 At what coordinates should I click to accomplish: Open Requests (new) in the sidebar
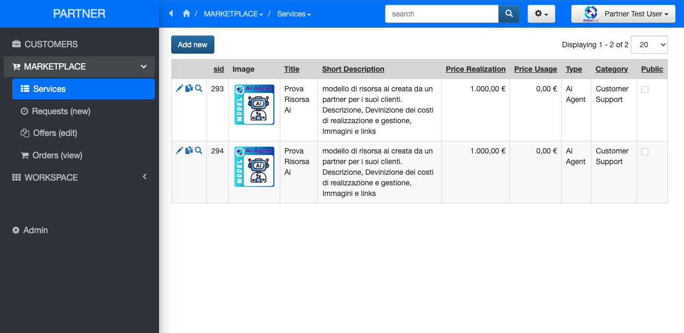[x=84, y=111]
